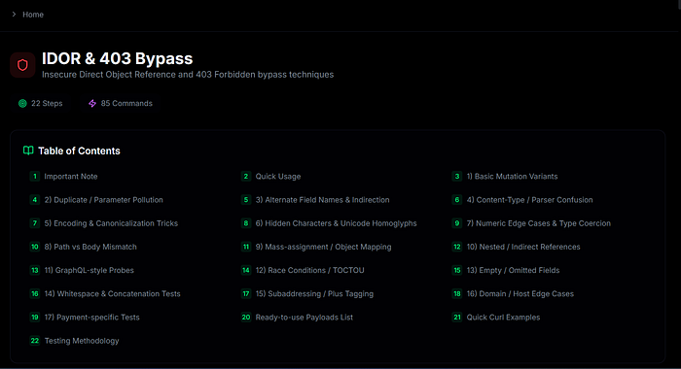681x369 pixels.
Task: Go to 13) Empty / Omitted Fields
Action: [x=513, y=270]
